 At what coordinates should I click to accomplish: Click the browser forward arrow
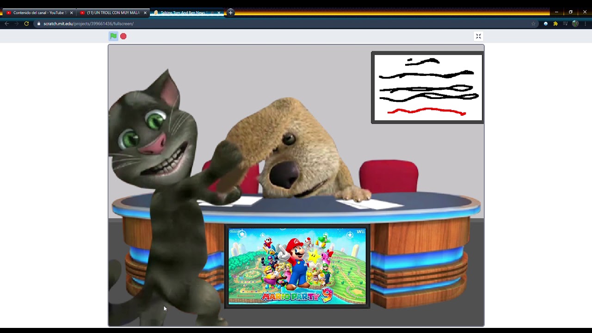pos(17,24)
